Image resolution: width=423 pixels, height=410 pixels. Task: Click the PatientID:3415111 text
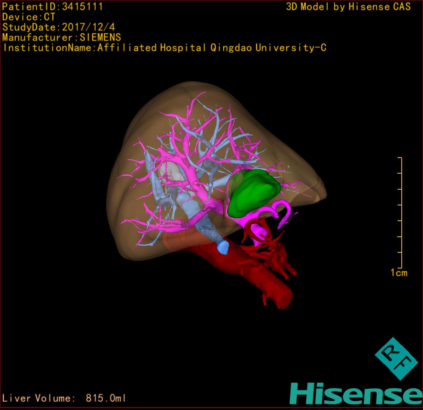click(x=53, y=6)
